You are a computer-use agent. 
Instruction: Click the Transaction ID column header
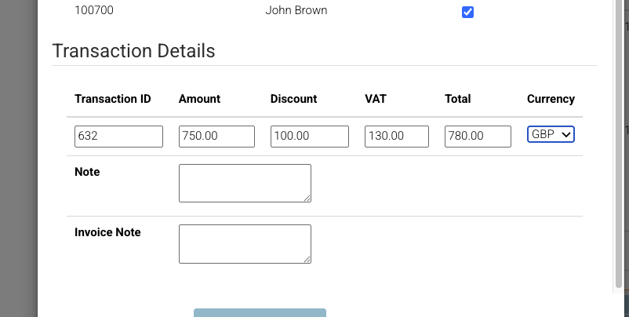click(x=112, y=99)
